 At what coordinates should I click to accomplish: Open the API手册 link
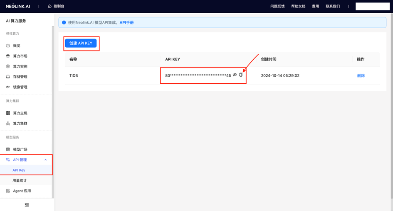tap(126, 22)
